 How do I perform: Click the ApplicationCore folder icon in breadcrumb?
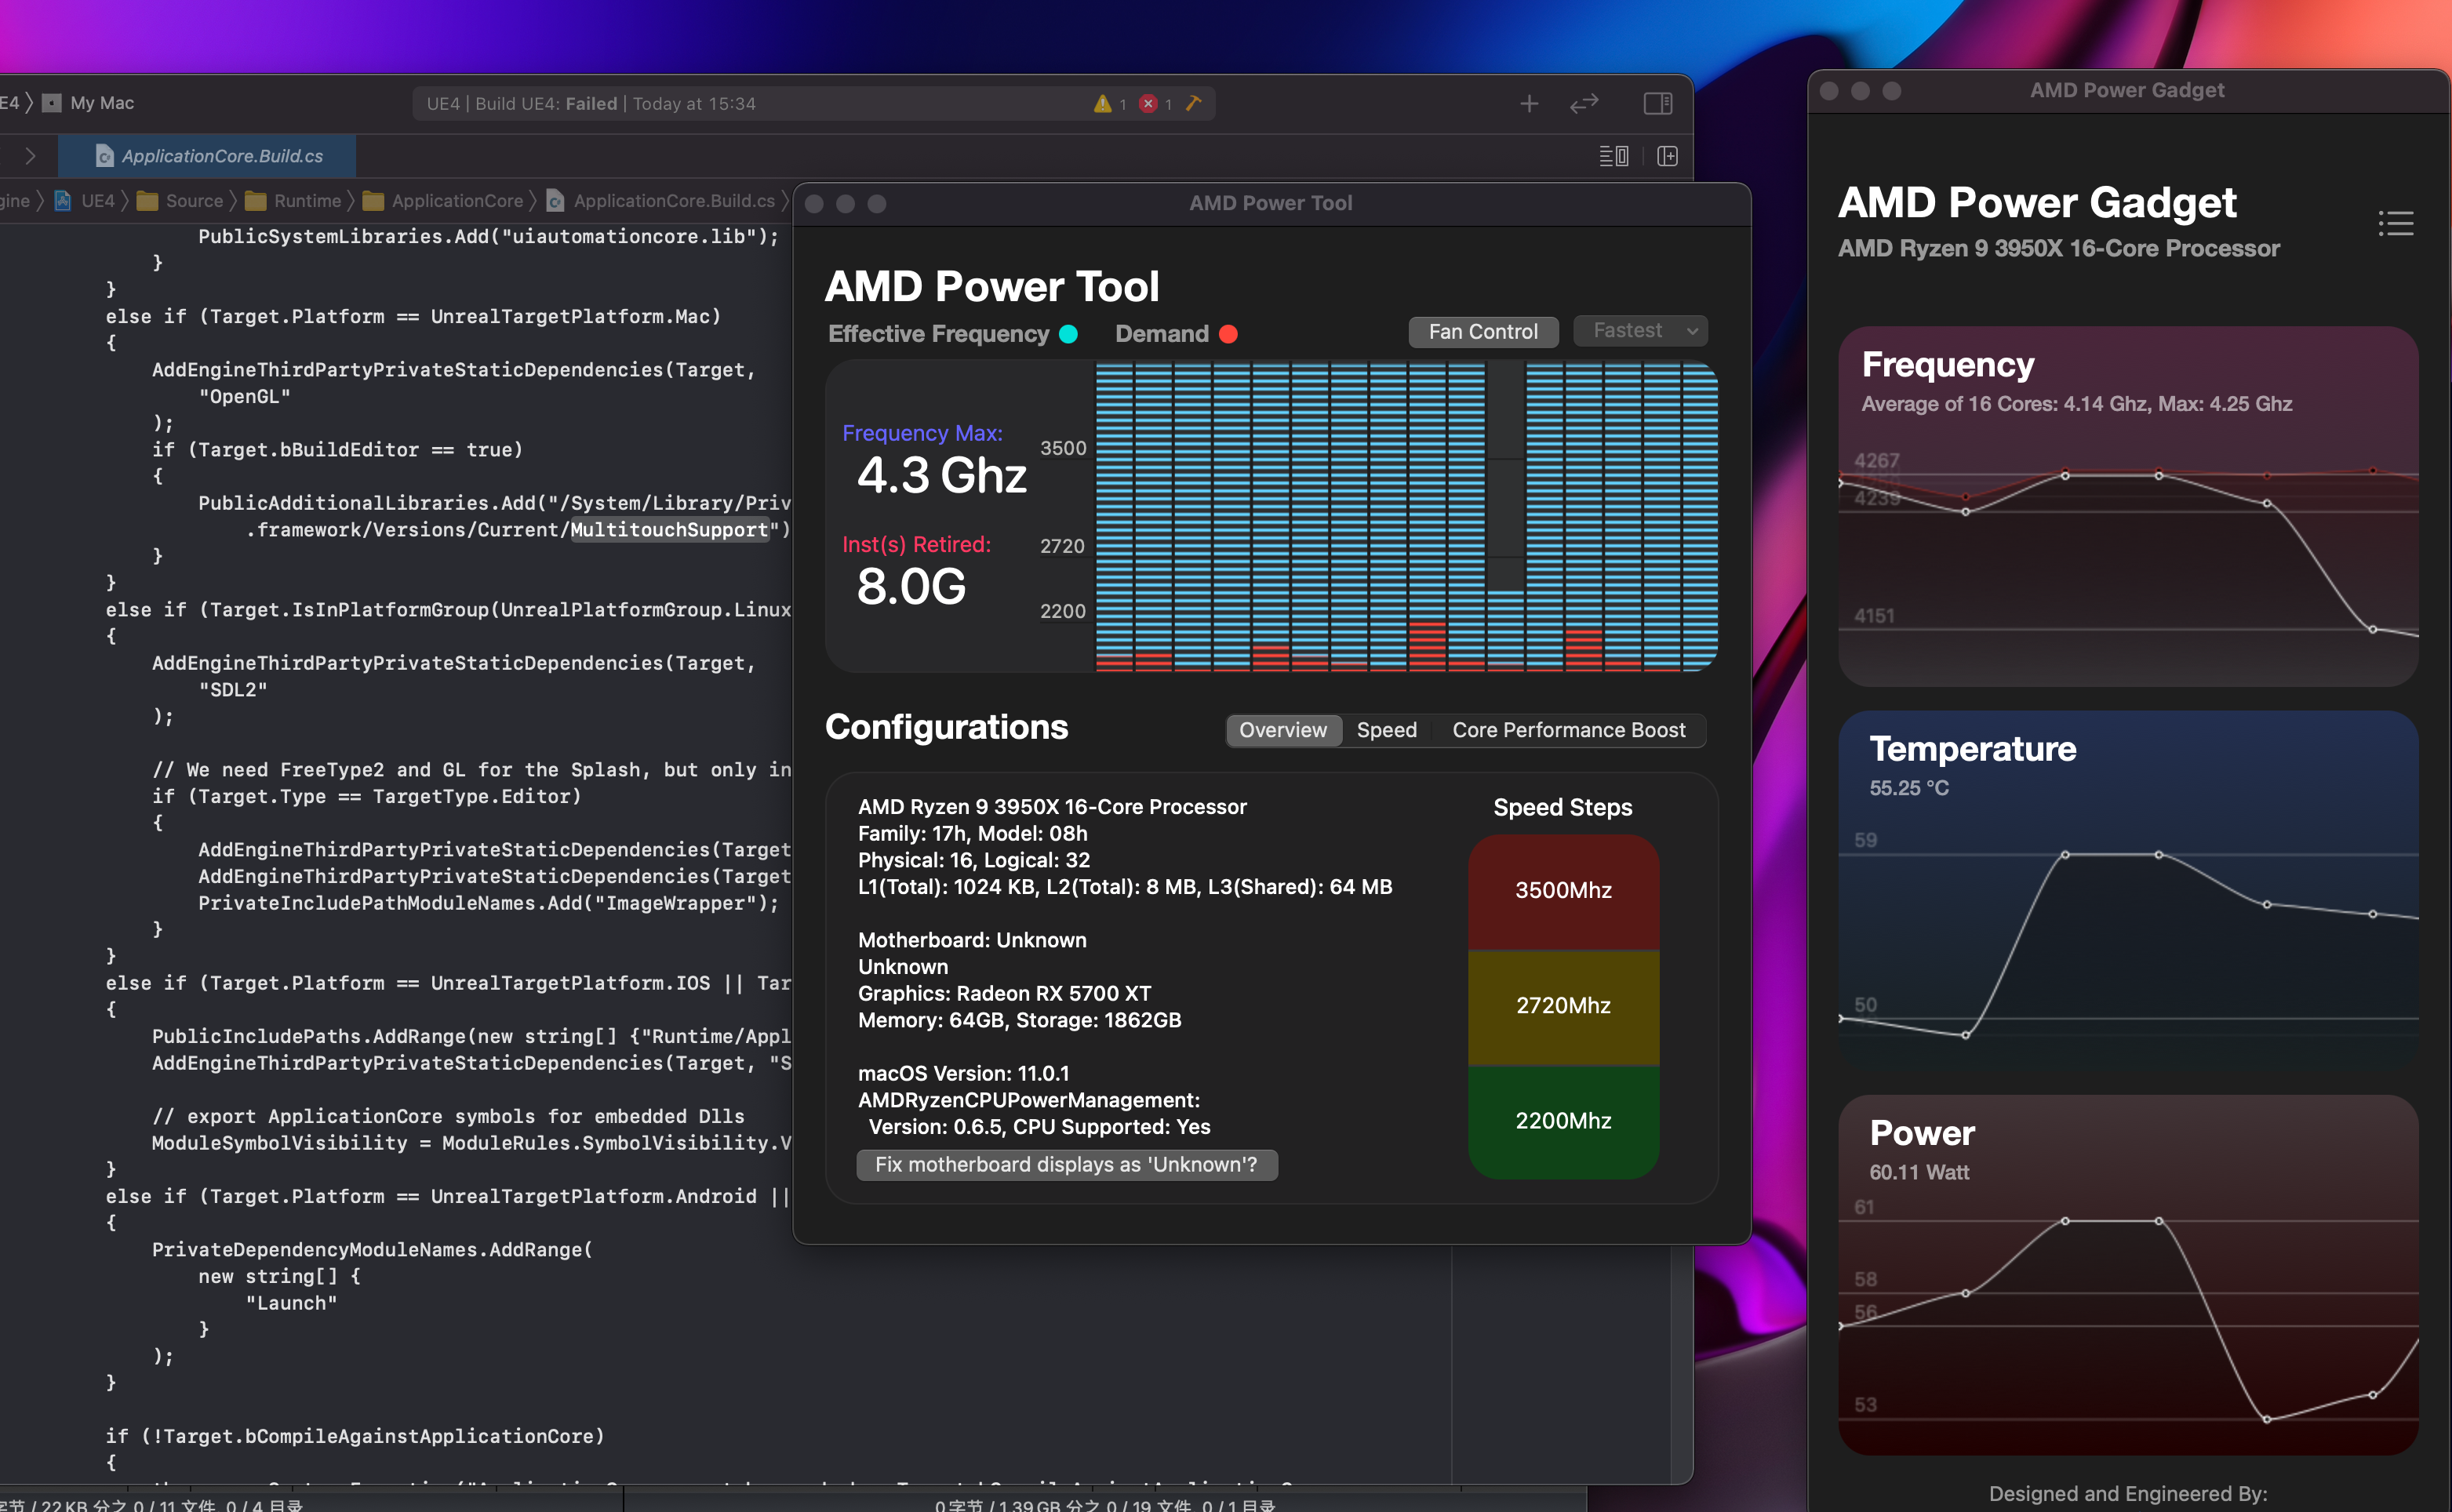click(373, 201)
